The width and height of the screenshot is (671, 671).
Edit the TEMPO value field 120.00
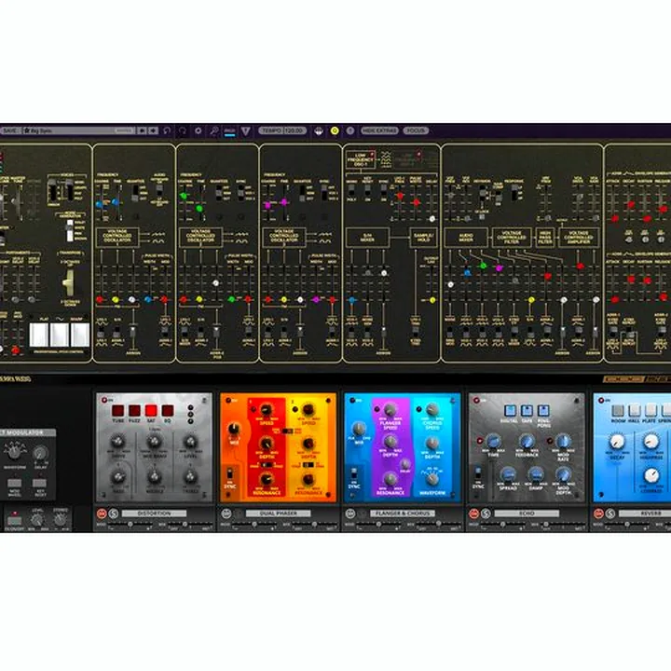(x=294, y=130)
